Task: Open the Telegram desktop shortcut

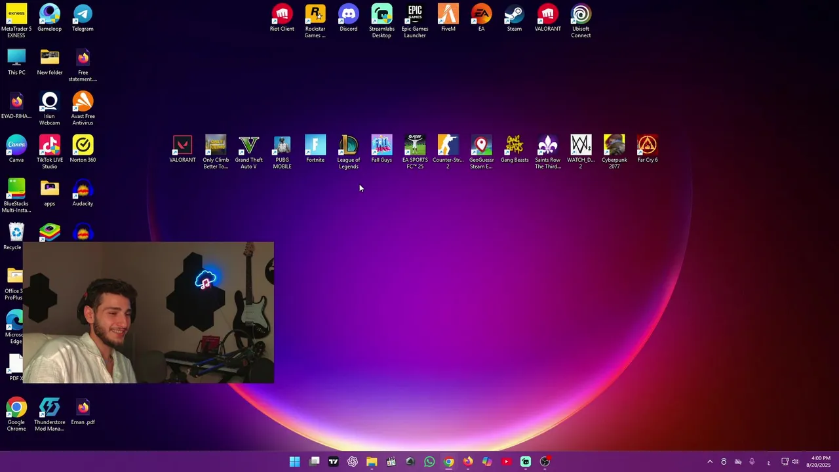Action: [x=83, y=18]
